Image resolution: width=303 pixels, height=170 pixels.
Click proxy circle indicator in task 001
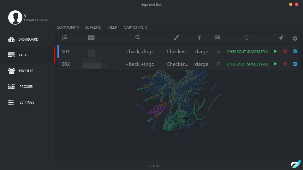[218, 51]
